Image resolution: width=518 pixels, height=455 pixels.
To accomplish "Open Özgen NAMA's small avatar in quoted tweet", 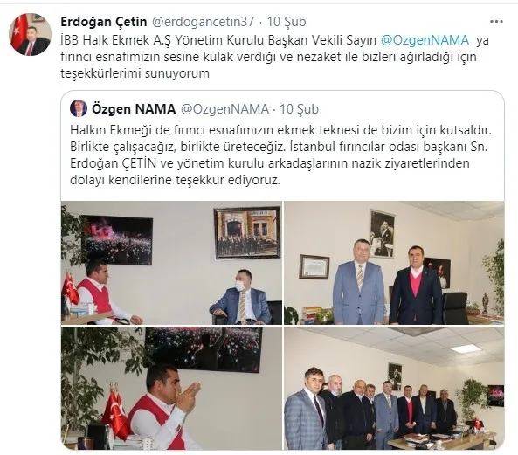I will [x=79, y=108].
